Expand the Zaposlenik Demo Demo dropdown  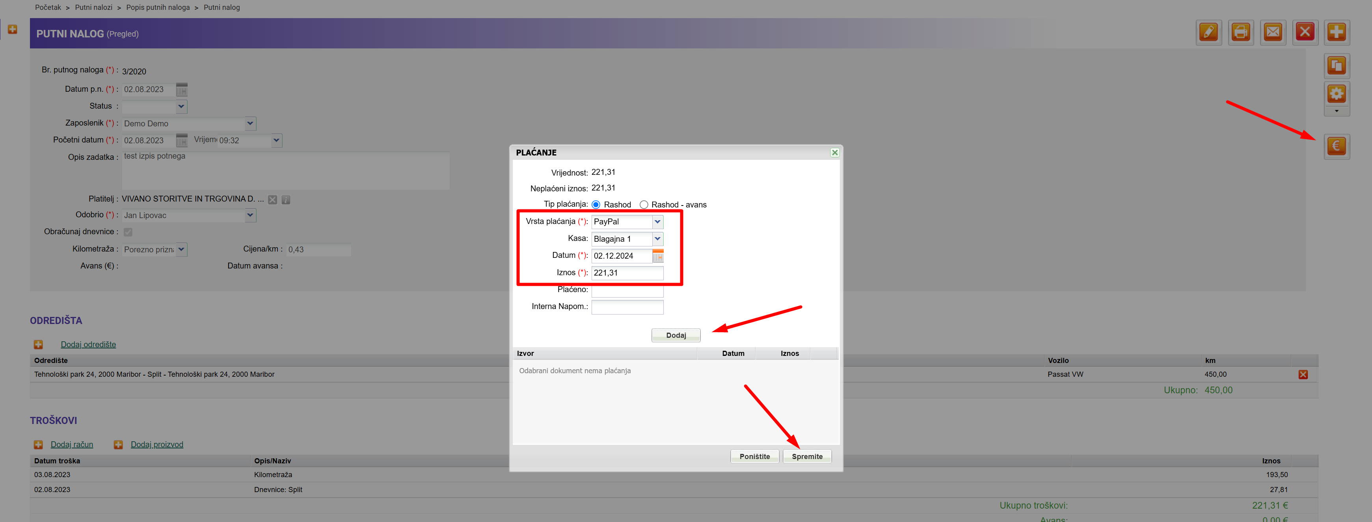[x=250, y=124]
